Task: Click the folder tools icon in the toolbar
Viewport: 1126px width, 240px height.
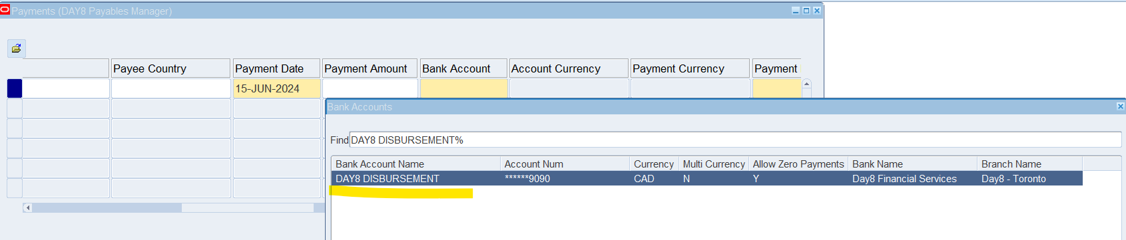Action: (x=16, y=48)
